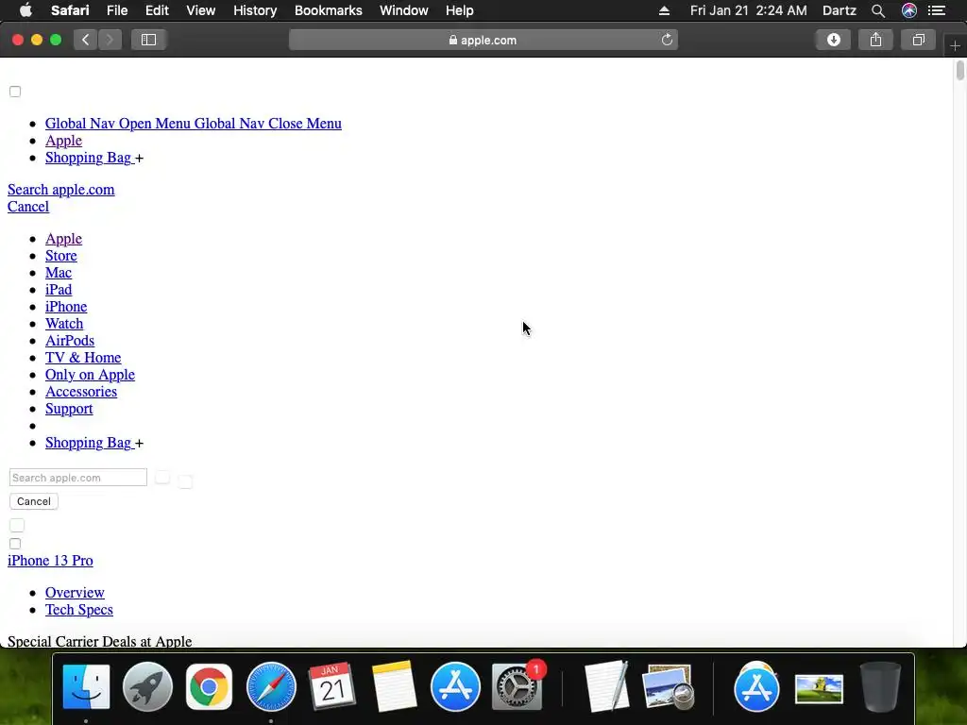The width and height of the screenshot is (967, 725).
Task: Open the Safari application menu
Action: pyautogui.click(x=70, y=10)
